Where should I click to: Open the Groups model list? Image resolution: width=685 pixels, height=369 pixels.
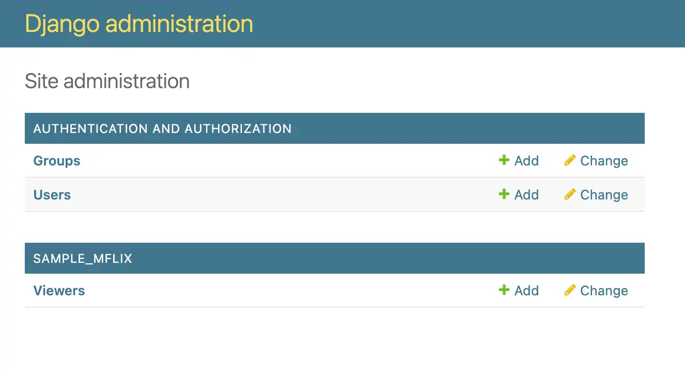point(56,160)
